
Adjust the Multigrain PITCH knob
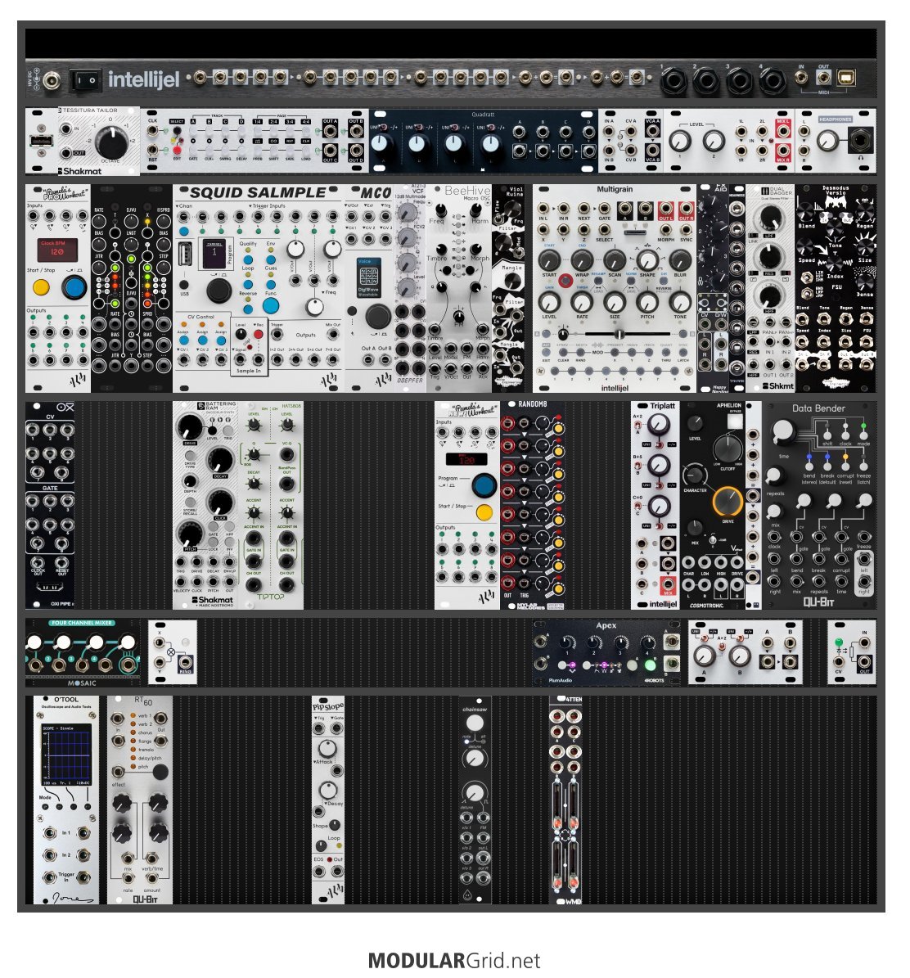click(x=646, y=303)
